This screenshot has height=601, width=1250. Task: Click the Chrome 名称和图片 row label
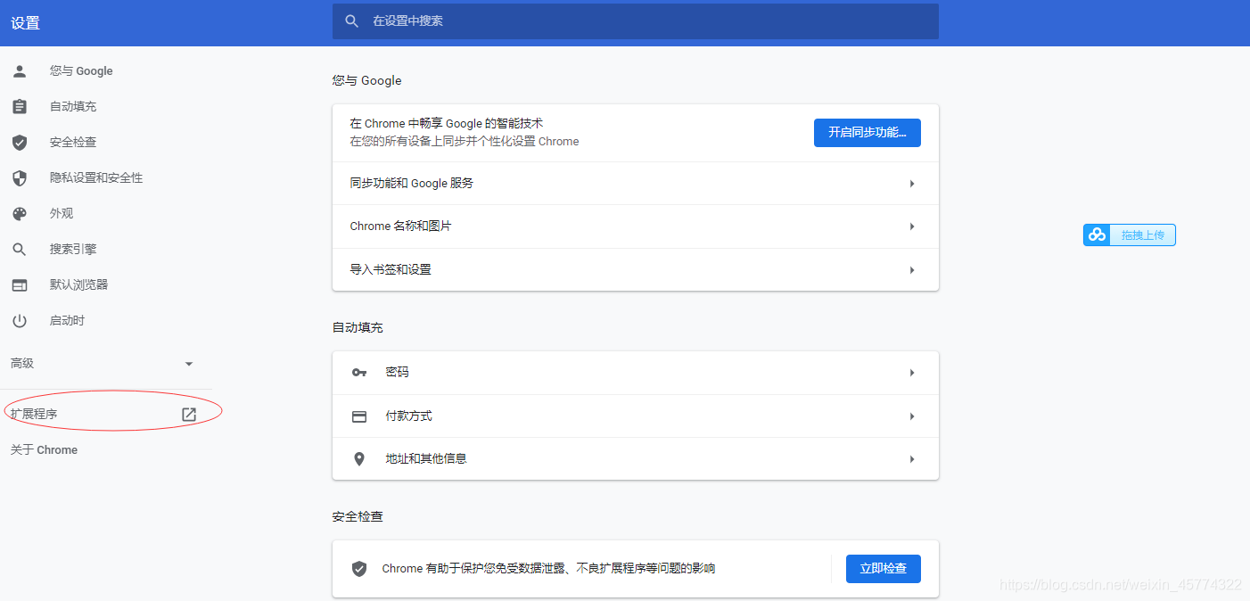401,226
